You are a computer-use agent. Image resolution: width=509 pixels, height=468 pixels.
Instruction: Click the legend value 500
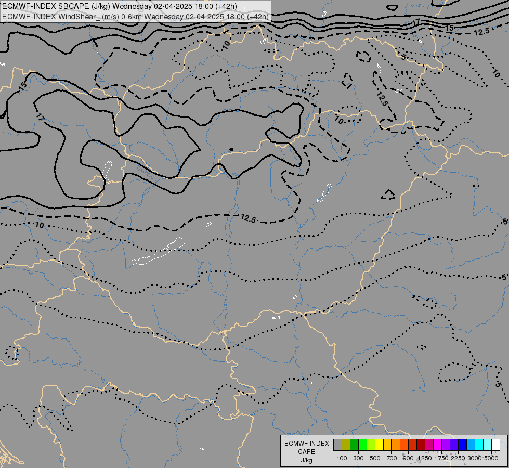tap(375, 458)
